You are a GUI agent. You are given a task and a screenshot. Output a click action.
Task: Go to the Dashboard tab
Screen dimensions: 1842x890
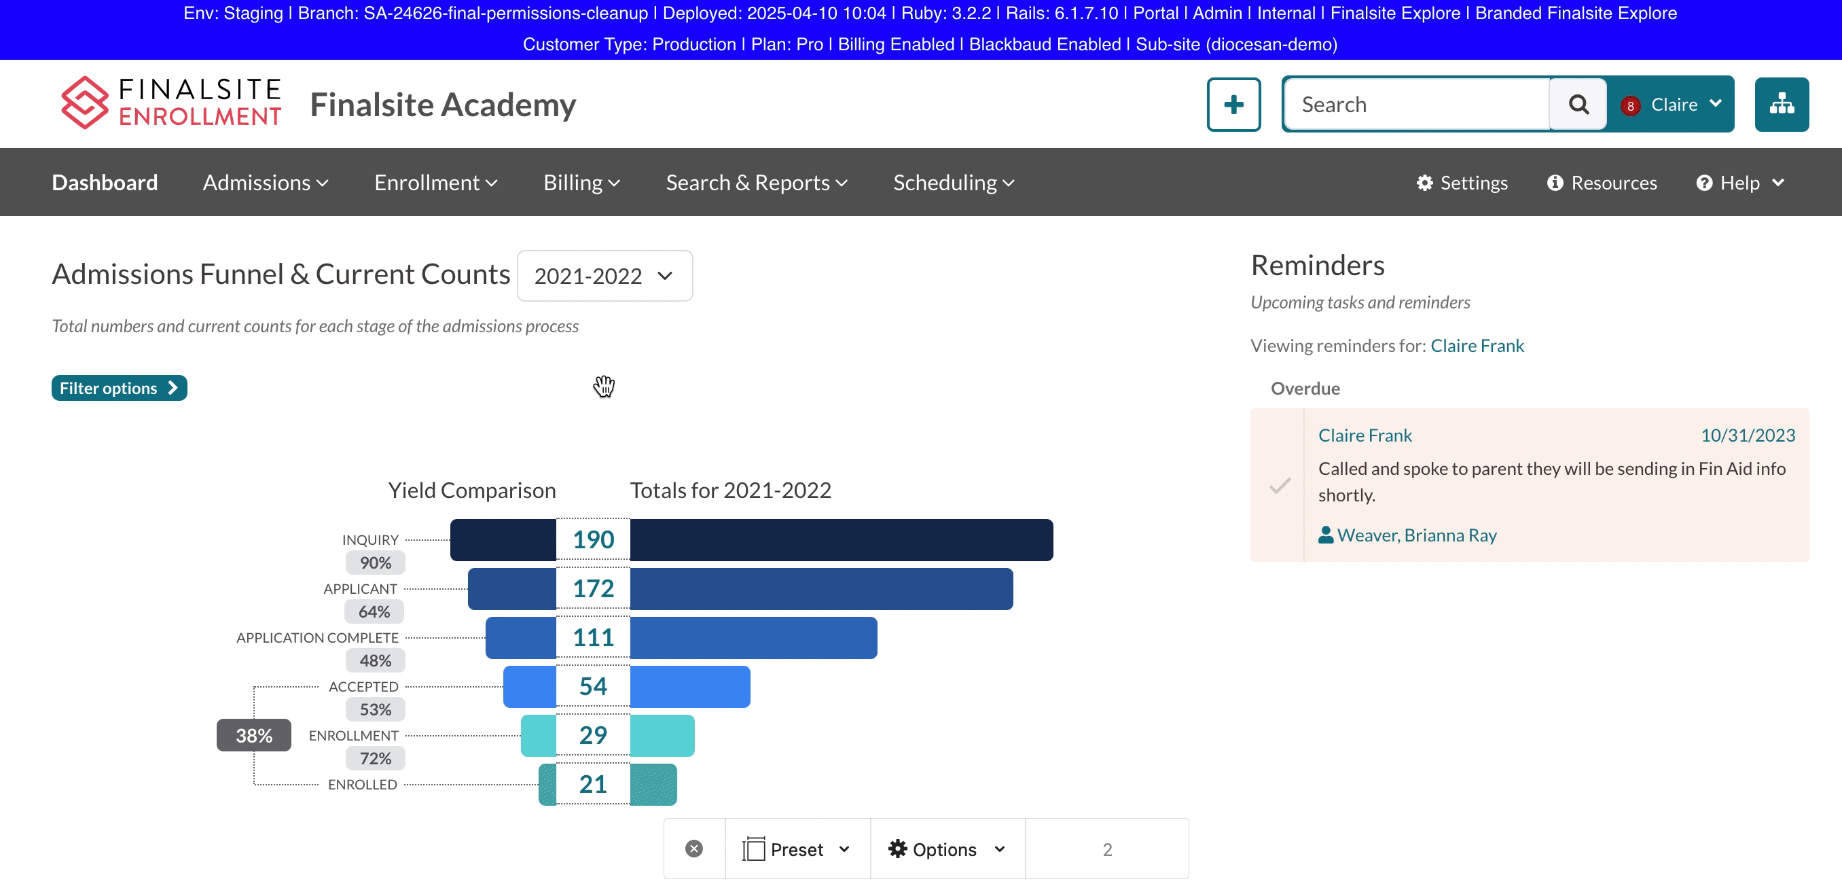105,183
